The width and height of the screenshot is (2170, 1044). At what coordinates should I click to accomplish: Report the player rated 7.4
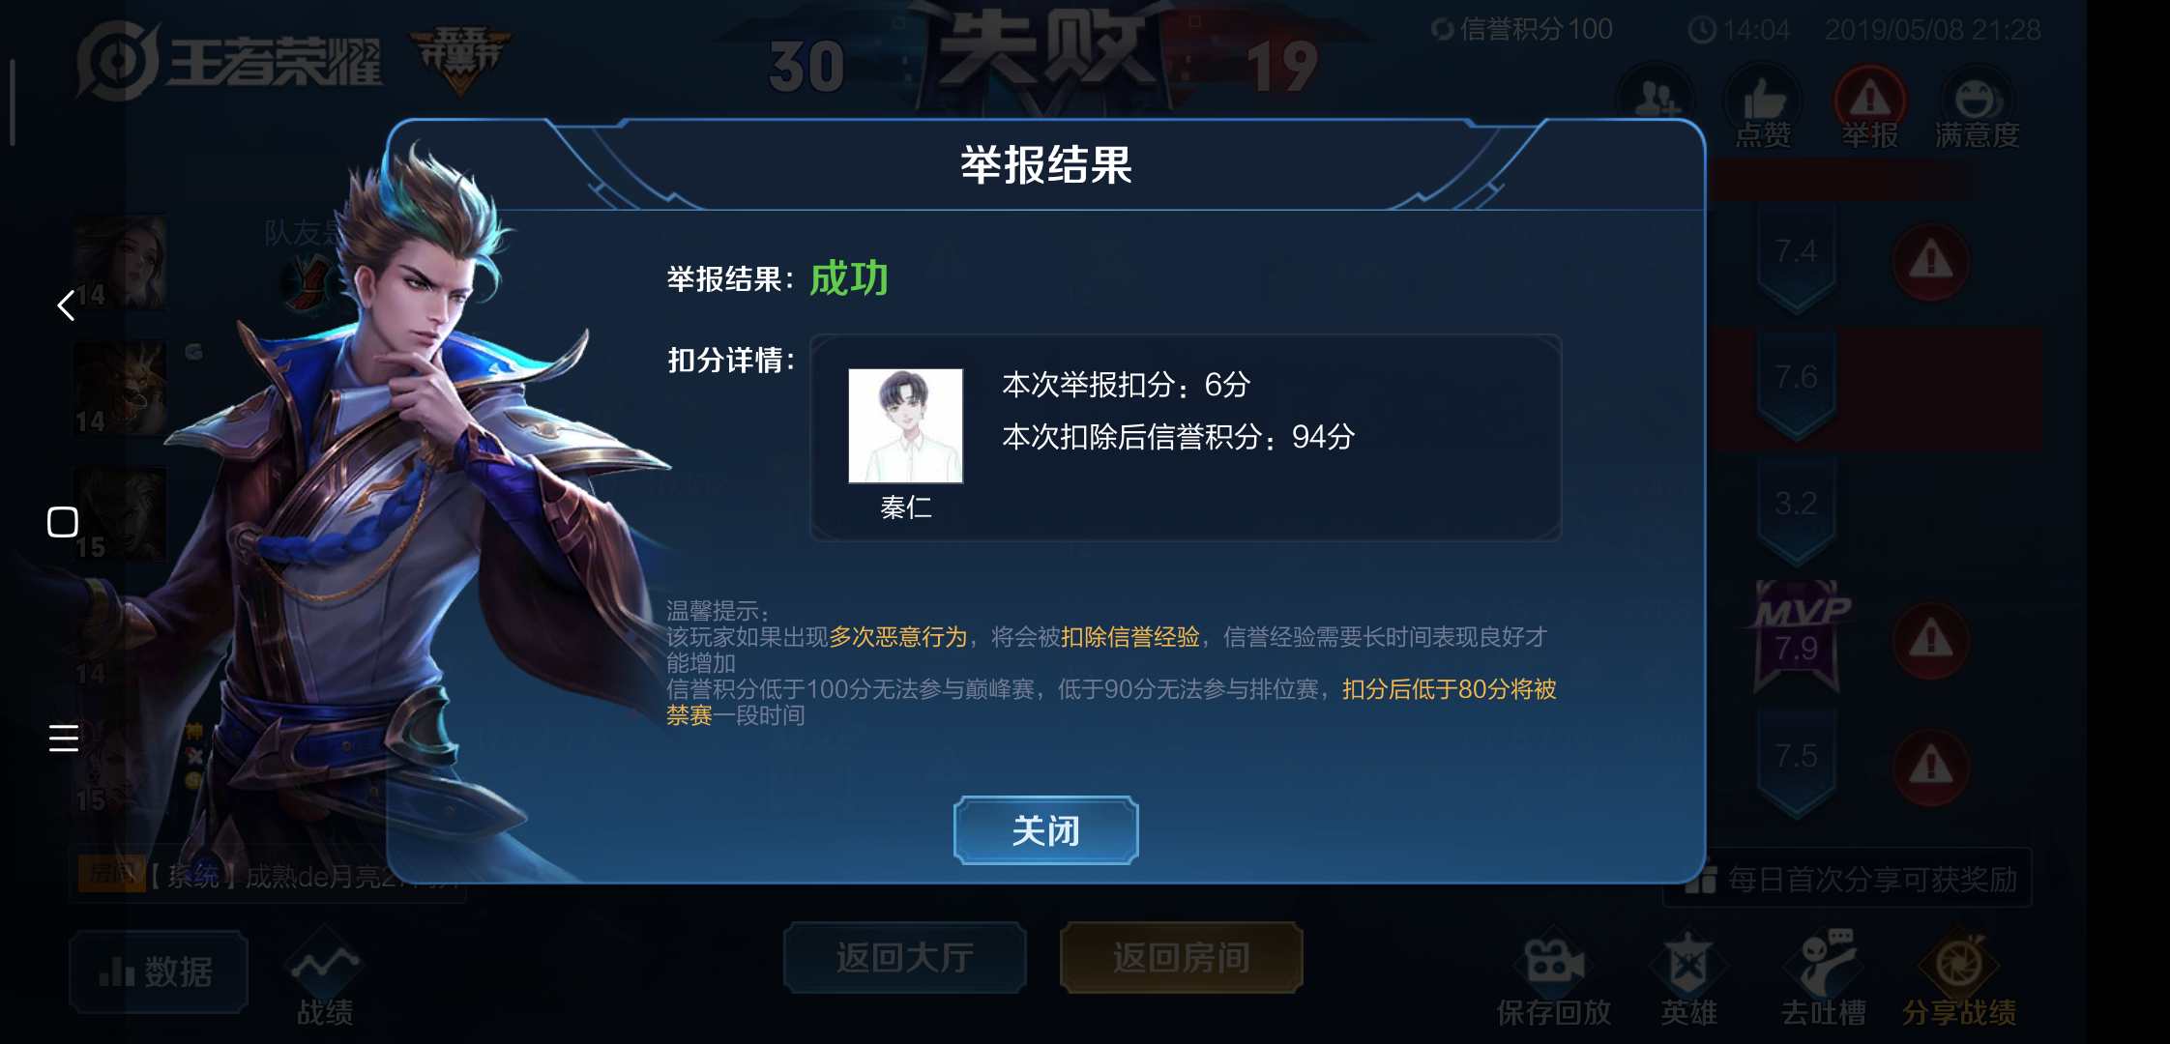coord(1931,261)
